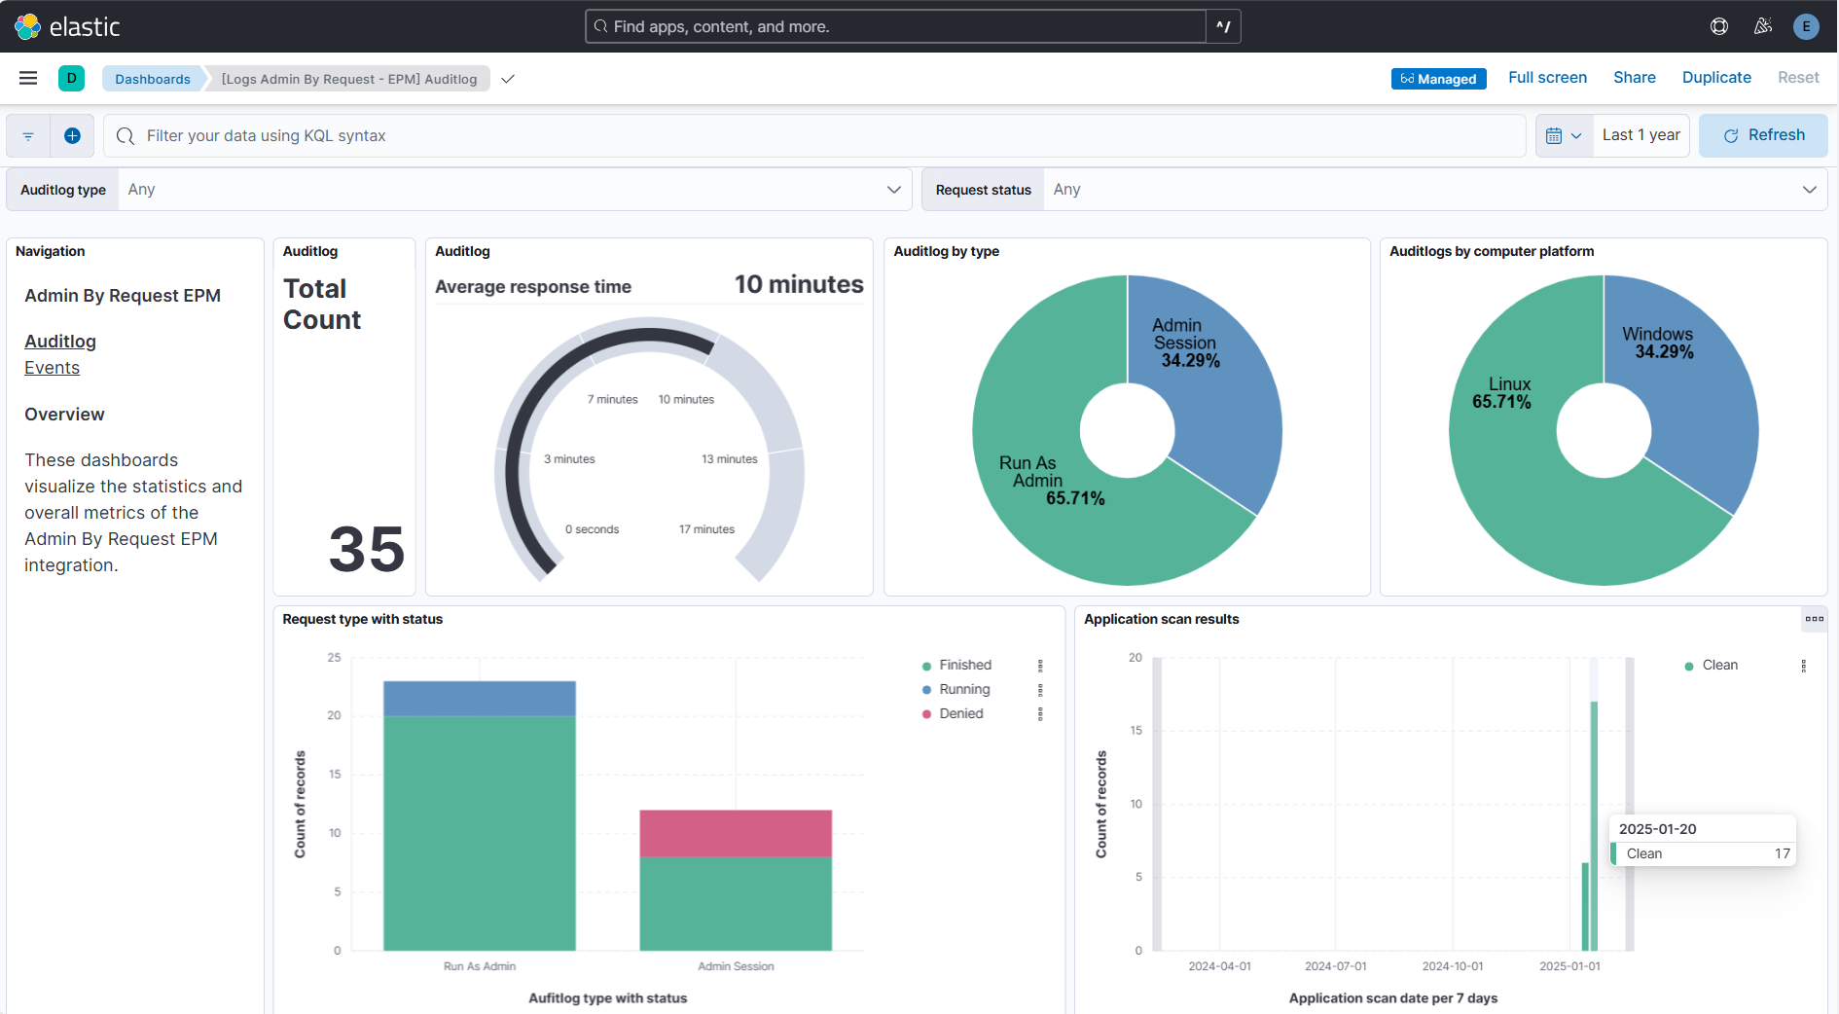
Task: Click the KQL filter input field
Action: point(584,135)
